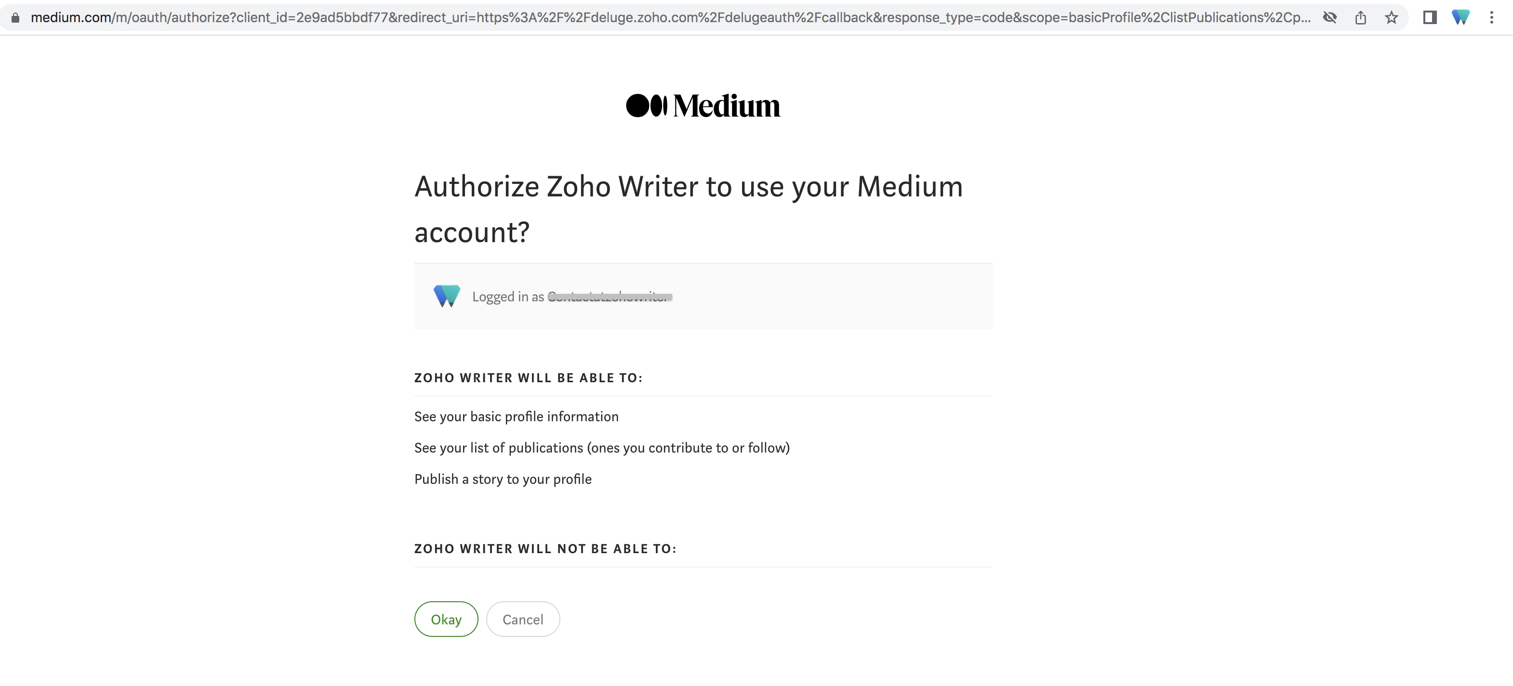Open the browser side panel icon
Viewport: 1513px width, 686px height.
tap(1430, 18)
